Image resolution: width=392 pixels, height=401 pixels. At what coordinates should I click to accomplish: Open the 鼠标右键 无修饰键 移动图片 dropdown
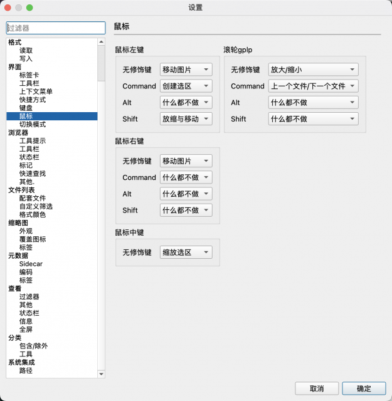(x=186, y=161)
